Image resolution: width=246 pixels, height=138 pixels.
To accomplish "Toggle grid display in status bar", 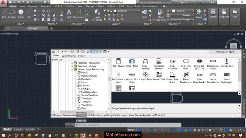I will [139, 130].
